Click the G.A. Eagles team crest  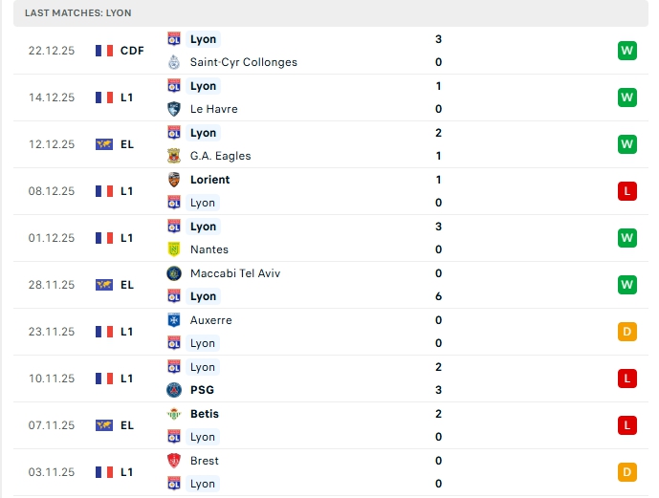tap(174, 156)
